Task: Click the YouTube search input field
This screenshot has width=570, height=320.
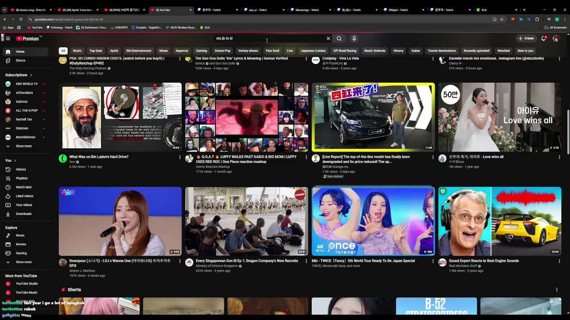Action: click(269, 38)
